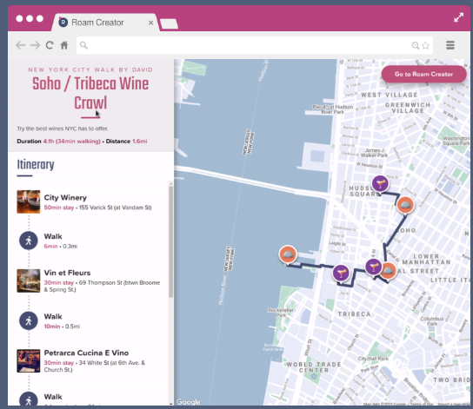
Task: Click Duration 4.1h walking text
Action: point(58,142)
